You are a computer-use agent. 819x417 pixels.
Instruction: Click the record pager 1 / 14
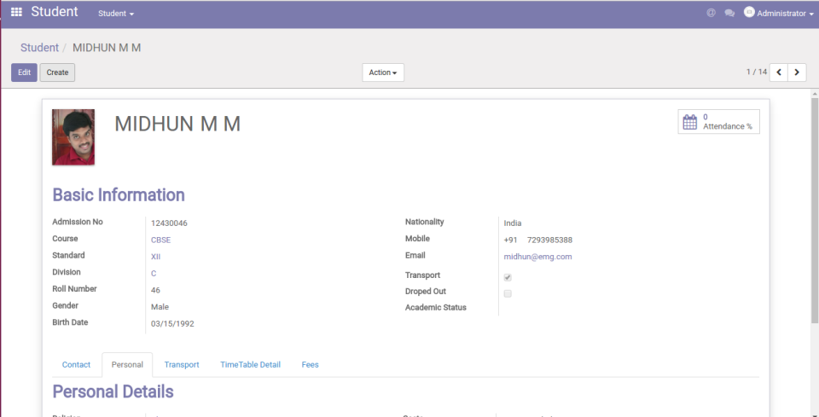(x=757, y=72)
